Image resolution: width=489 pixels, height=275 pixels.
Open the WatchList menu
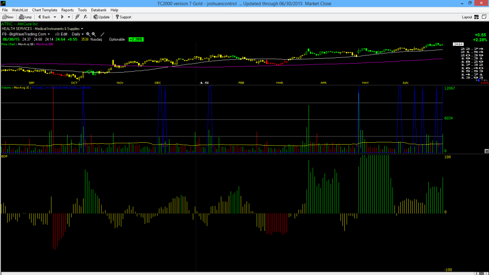[20, 10]
